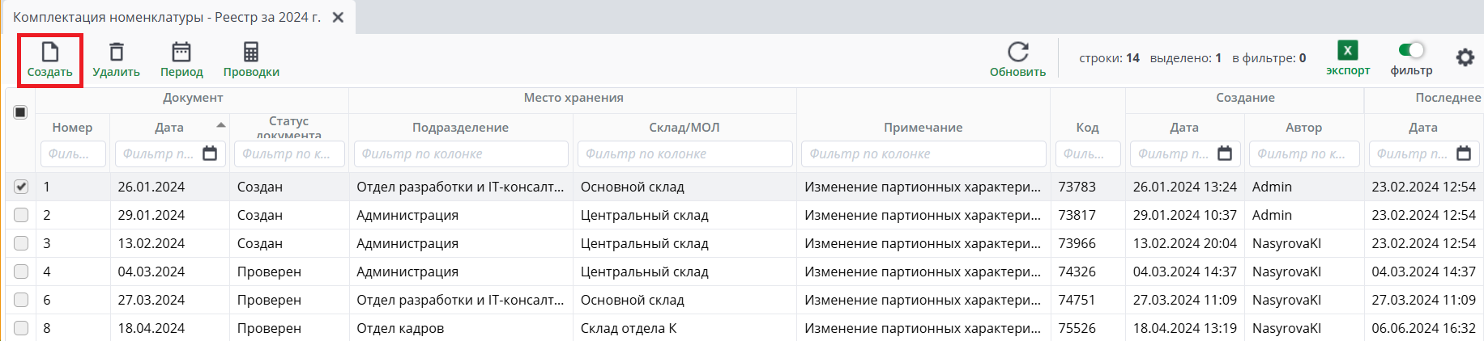Export table with the Excel экспорт icon
Screen dimensions: 1484x341
1347,51
